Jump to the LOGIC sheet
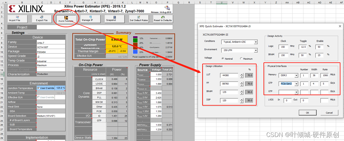 (99, 84)
